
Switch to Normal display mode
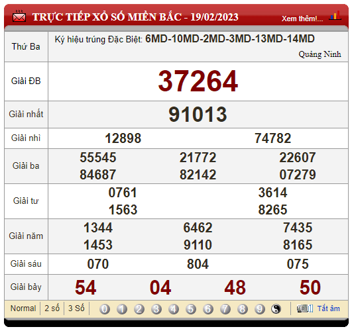coord(23,308)
